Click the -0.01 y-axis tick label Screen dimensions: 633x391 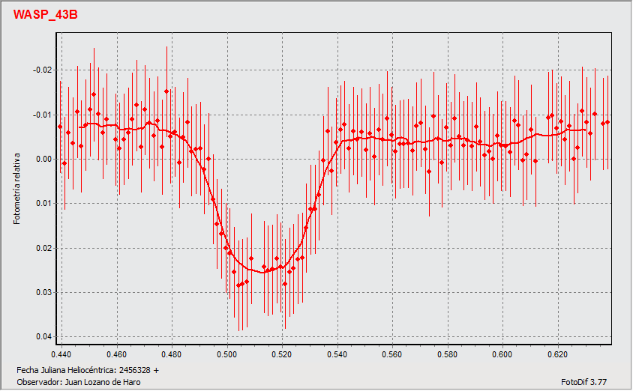coord(43,115)
